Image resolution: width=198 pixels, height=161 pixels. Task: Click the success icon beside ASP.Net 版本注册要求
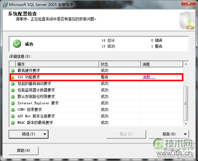pyautogui.click(x=13, y=116)
